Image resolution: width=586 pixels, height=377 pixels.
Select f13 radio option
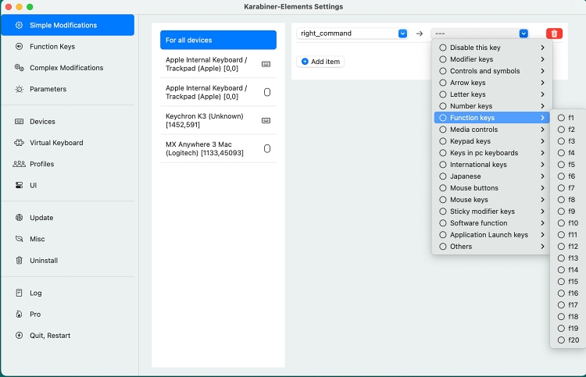561,258
